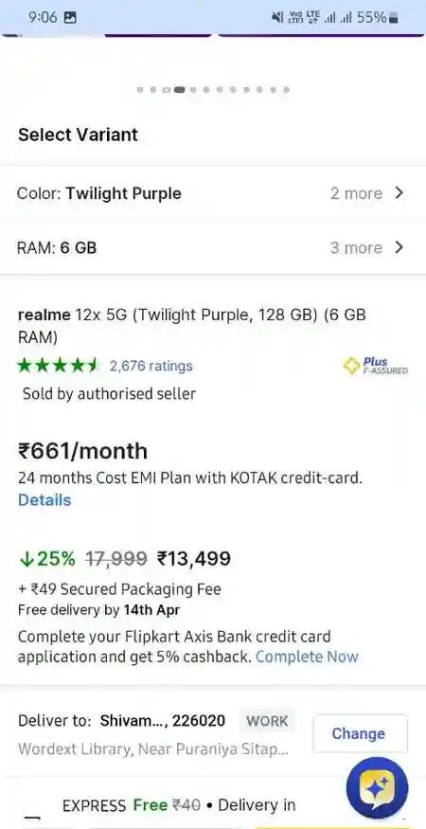Tap the Plus F-Assured badge
The width and height of the screenshot is (426, 829).
[376, 366]
